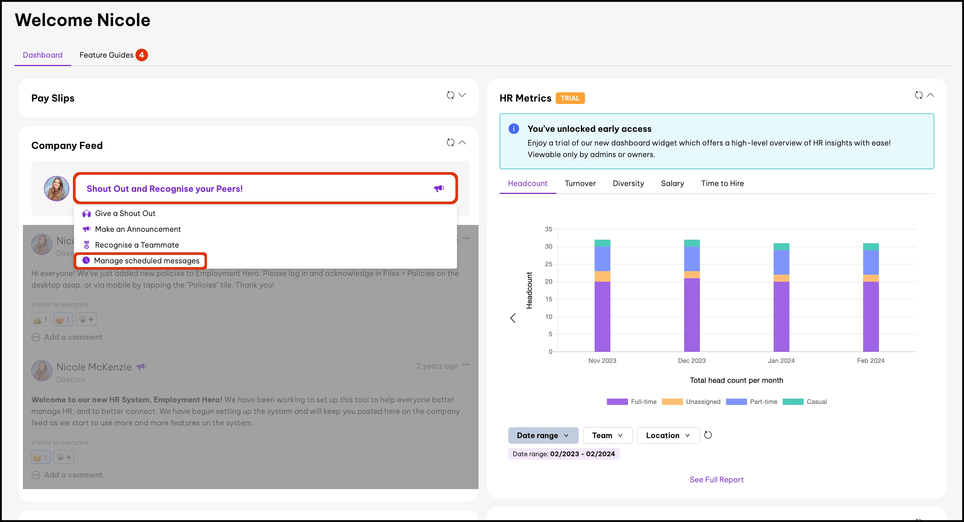Viewport: 964px width, 522px height.
Task: Expand the Pay Slips panel
Action: (463, 95)
